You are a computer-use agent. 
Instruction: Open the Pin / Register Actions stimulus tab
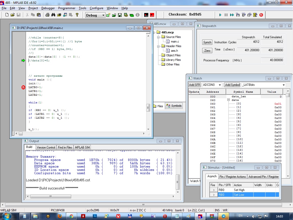tap(232, 177)
